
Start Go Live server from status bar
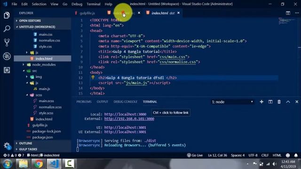(x=195, y=155)
